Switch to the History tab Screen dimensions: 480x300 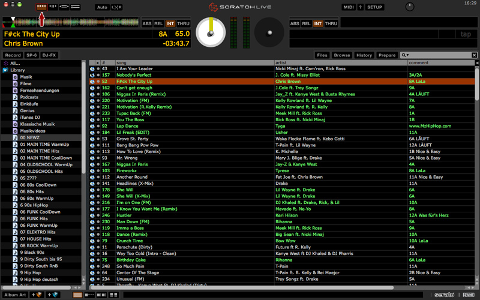pos(364,55)
